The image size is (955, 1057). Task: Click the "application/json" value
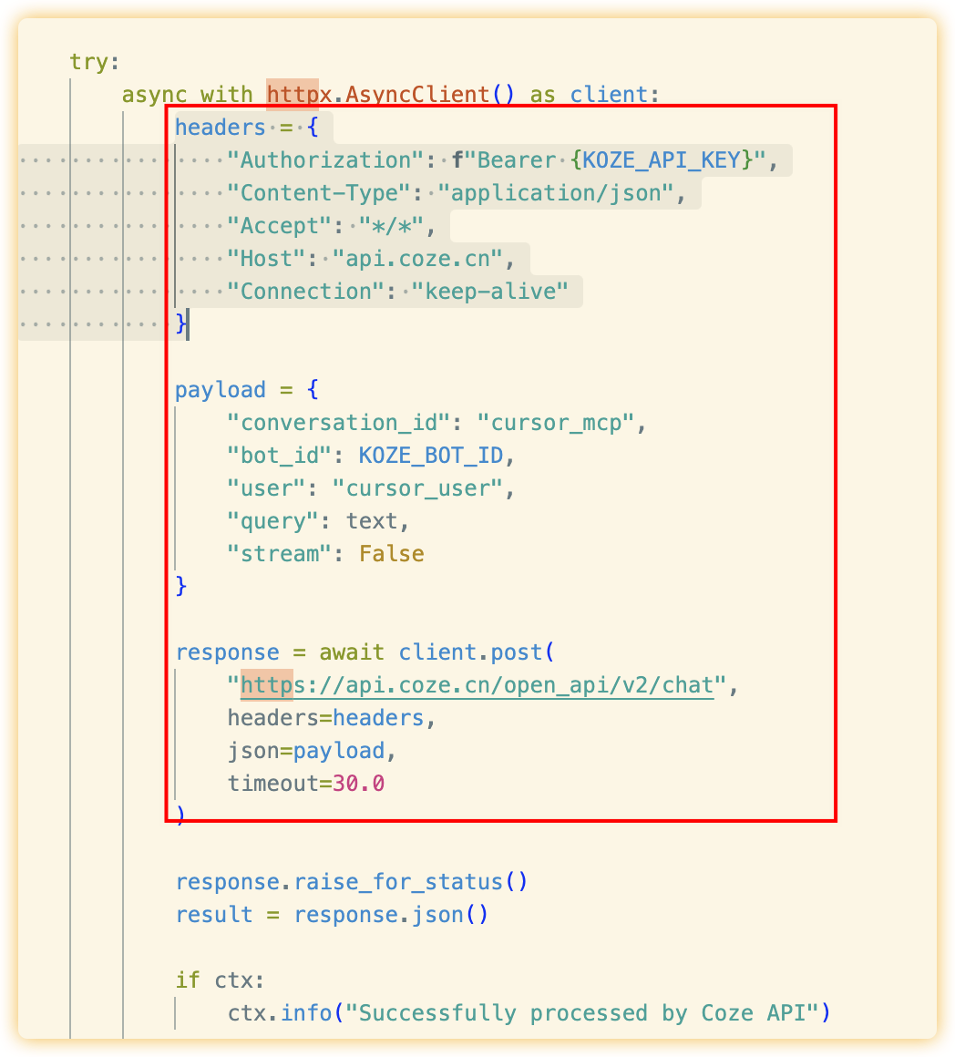[x=556, y=193]
